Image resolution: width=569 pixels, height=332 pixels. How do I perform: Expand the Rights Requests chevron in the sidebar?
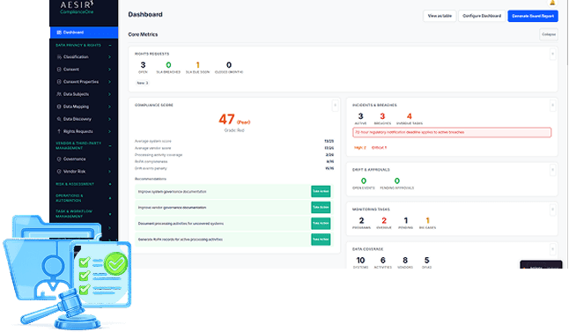[109, 131]
